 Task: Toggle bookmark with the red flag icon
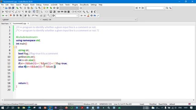tap(11, 16)
